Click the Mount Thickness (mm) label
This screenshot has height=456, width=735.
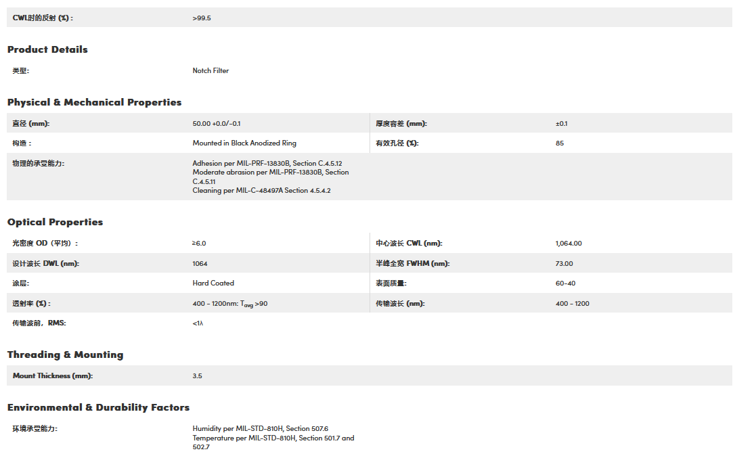click(x=53, y=375)
